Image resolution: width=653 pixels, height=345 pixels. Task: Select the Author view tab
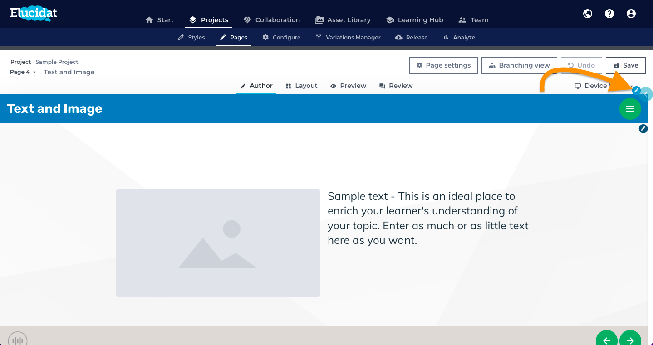[x=256, y=86]
